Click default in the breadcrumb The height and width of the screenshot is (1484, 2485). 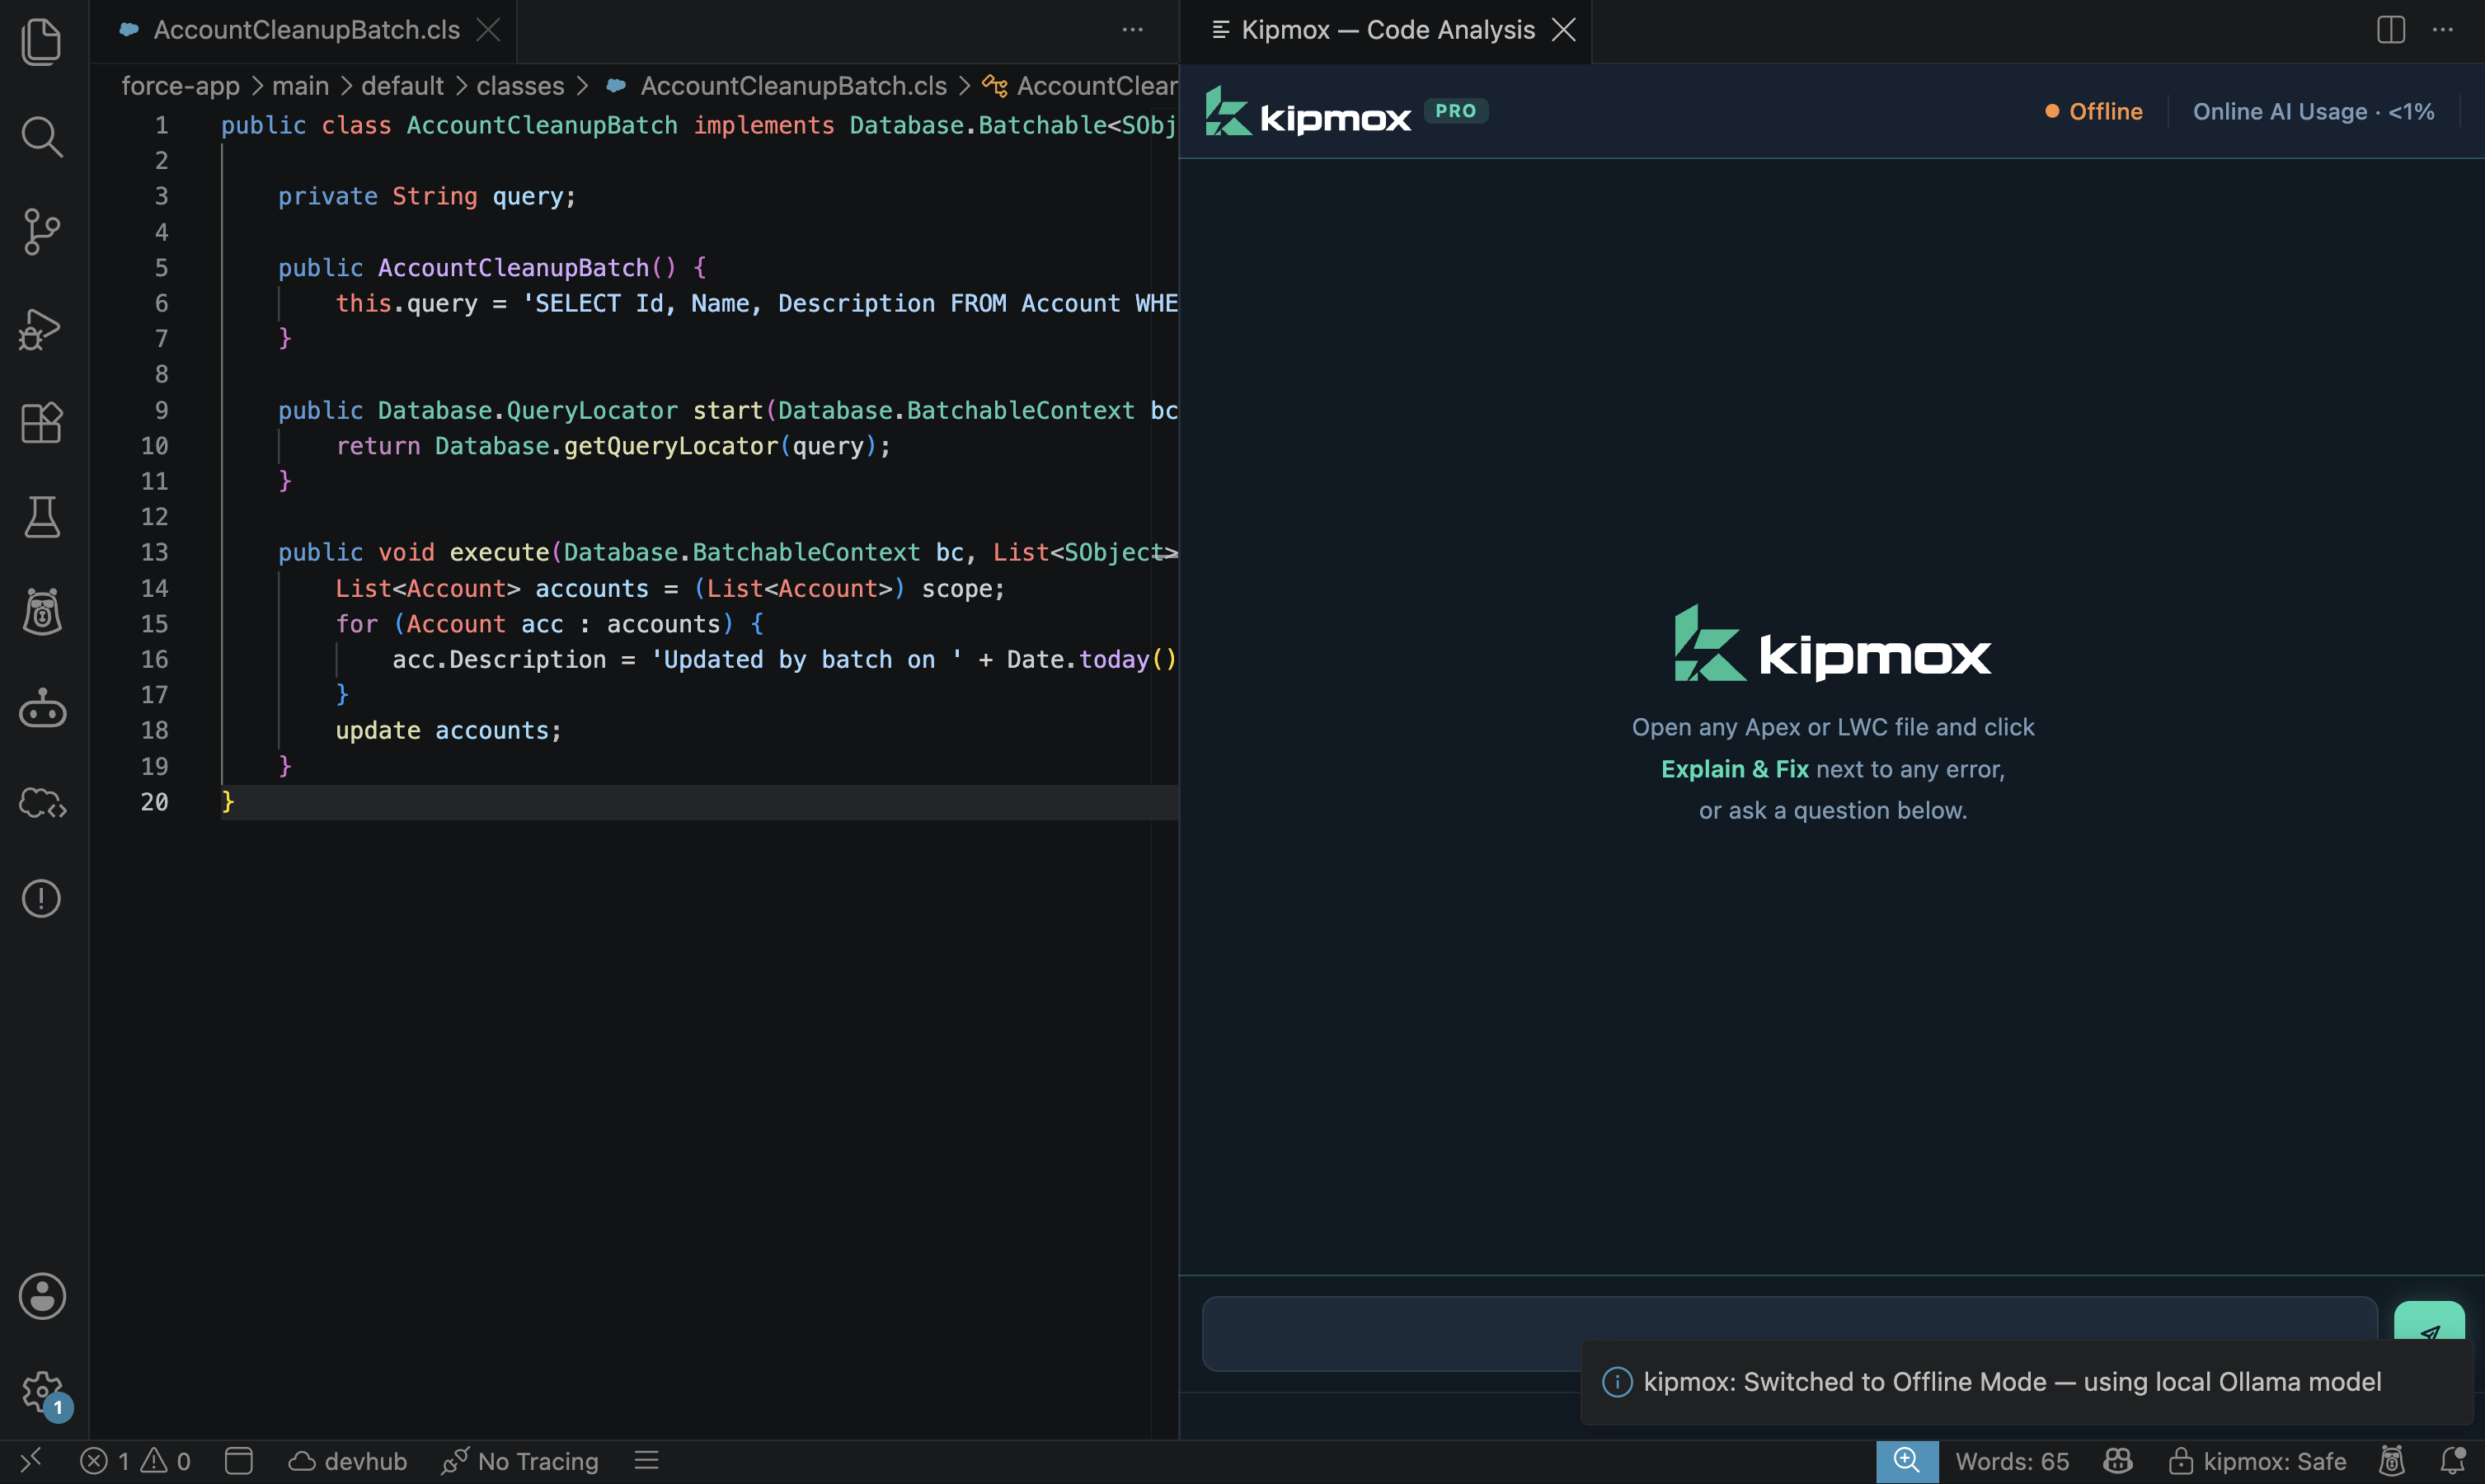coord(402,86)
